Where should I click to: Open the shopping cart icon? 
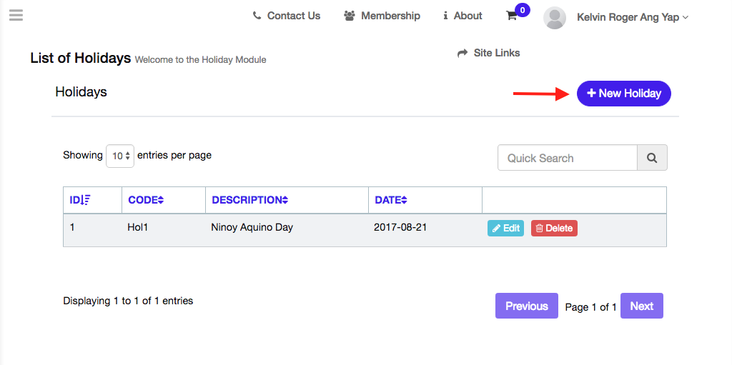511,16
